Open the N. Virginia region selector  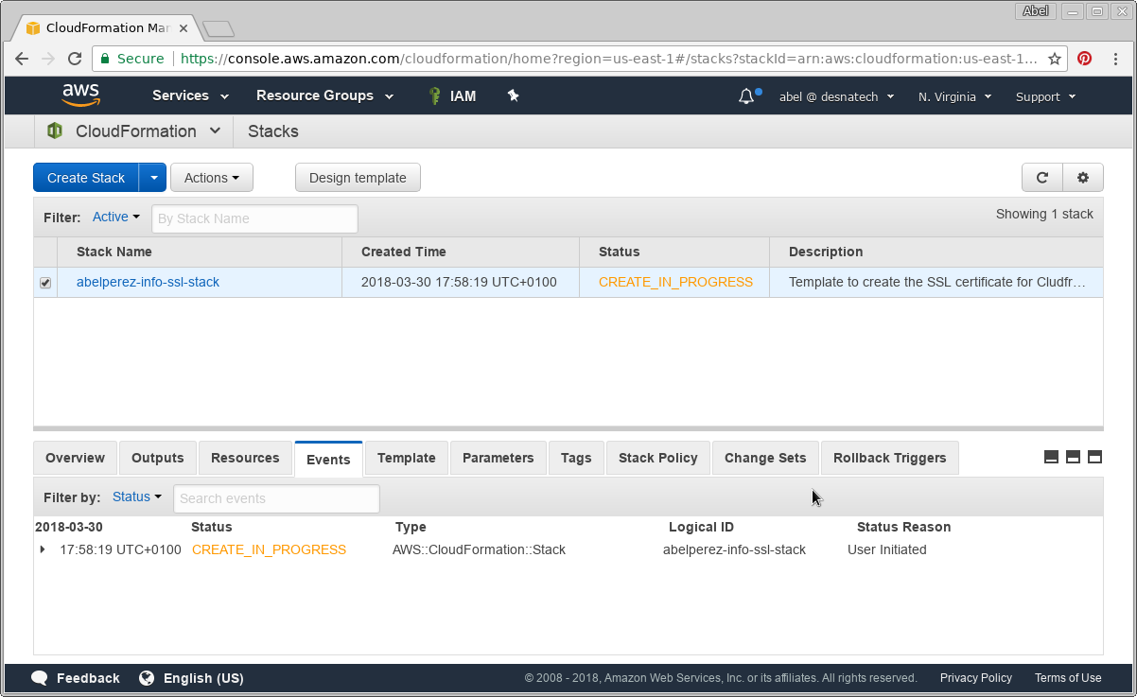pos(954,96)
